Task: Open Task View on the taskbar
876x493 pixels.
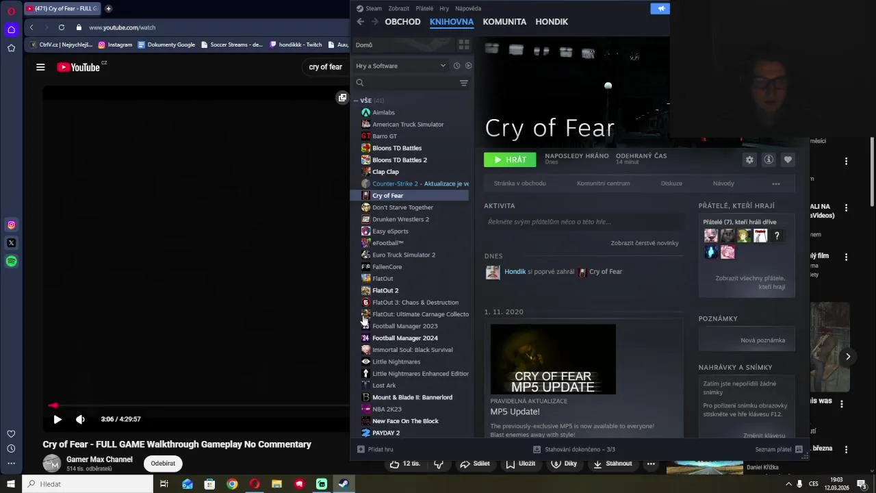Action: (x=164, y=484)
